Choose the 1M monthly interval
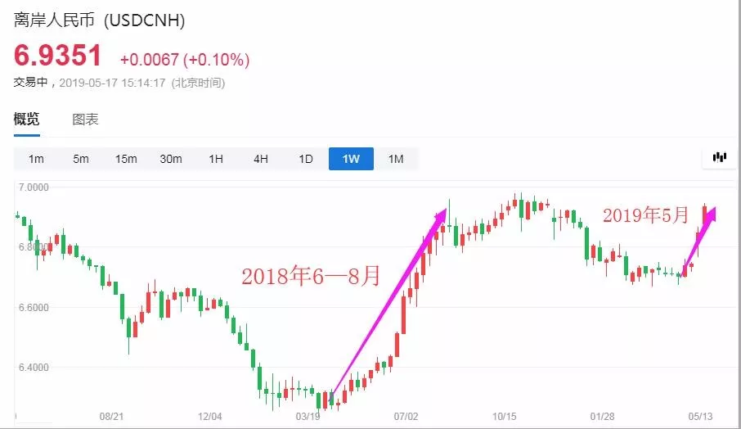This screenshot has width=741, height=429. pos(396,159)
